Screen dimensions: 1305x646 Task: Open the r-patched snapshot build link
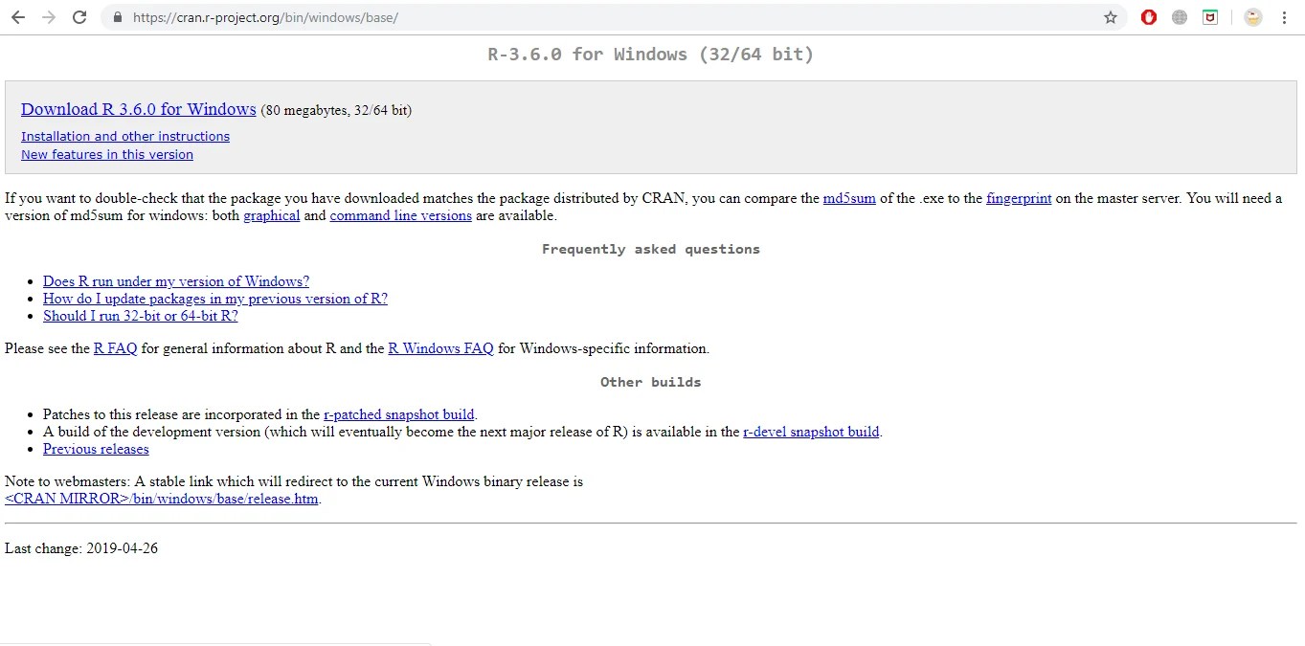[399, 414]
